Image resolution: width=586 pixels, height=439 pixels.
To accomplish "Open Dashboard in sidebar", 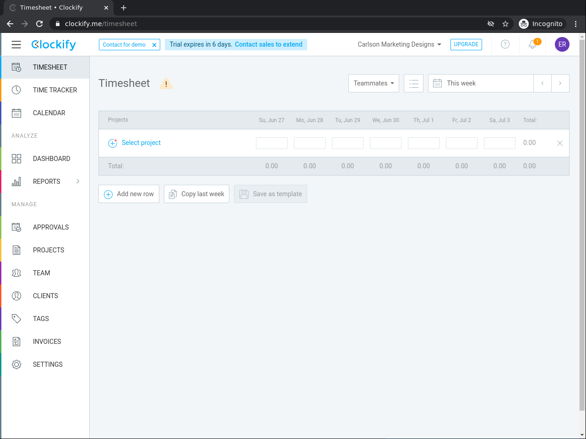I will (x=45, y=159).
